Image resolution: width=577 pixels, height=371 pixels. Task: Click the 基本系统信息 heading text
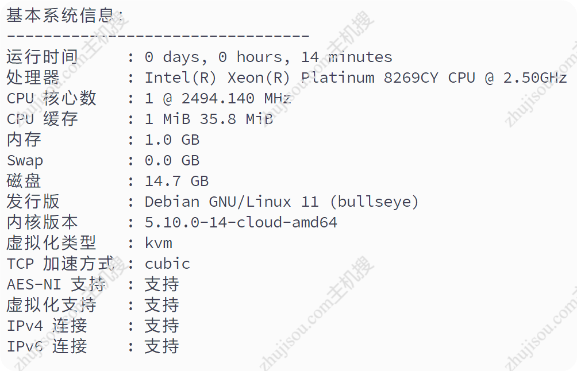click(x=64, y=16)
